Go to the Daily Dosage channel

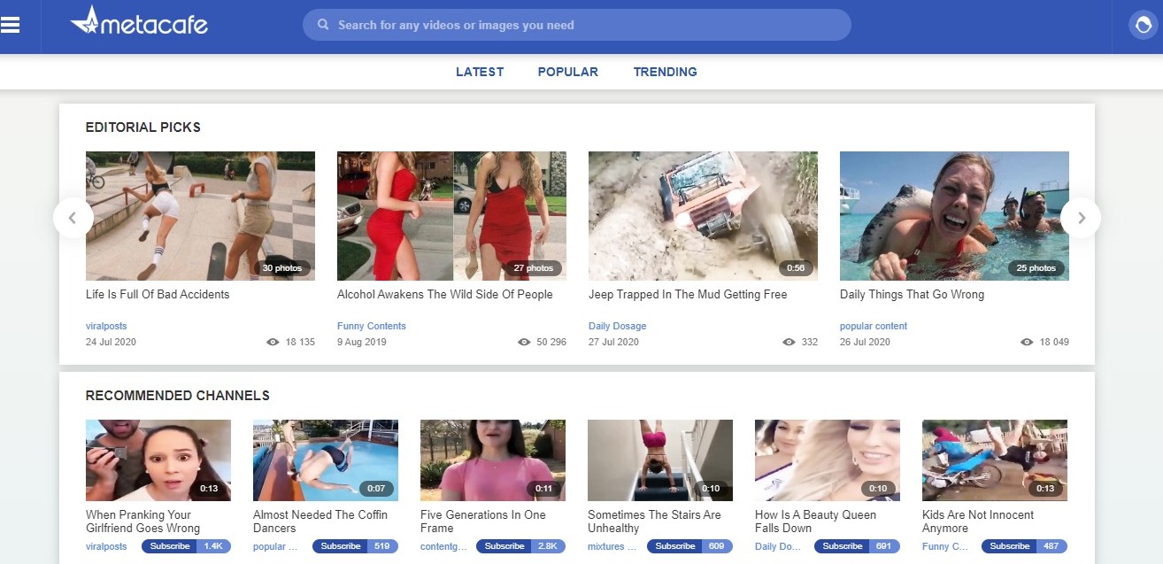point(617,326)
